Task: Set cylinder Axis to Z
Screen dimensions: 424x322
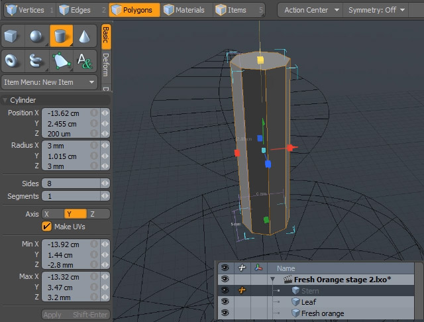Action: tap(98, 214)
